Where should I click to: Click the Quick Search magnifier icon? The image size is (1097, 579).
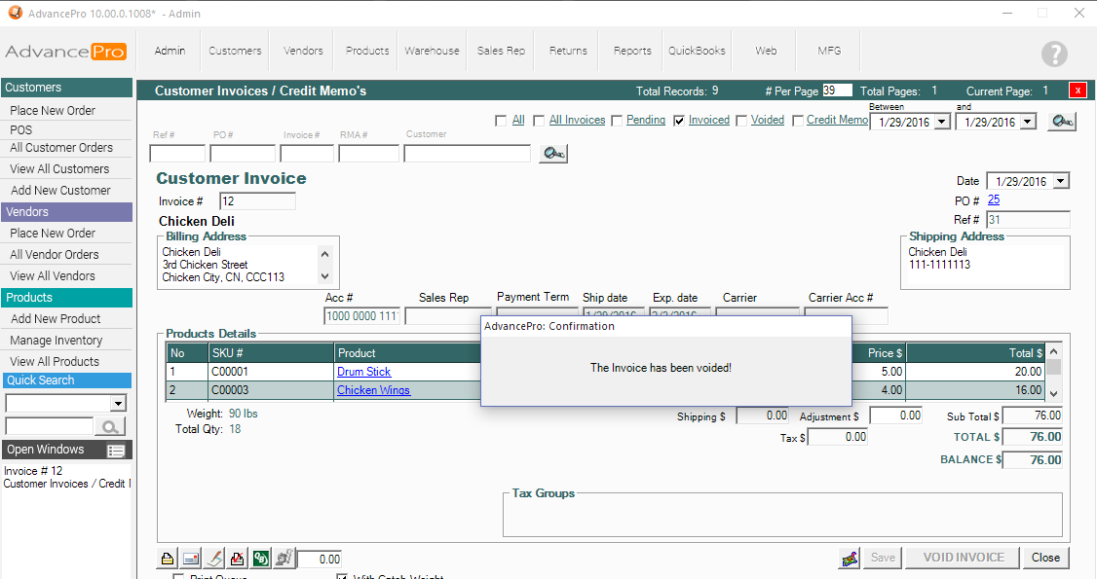110,426
